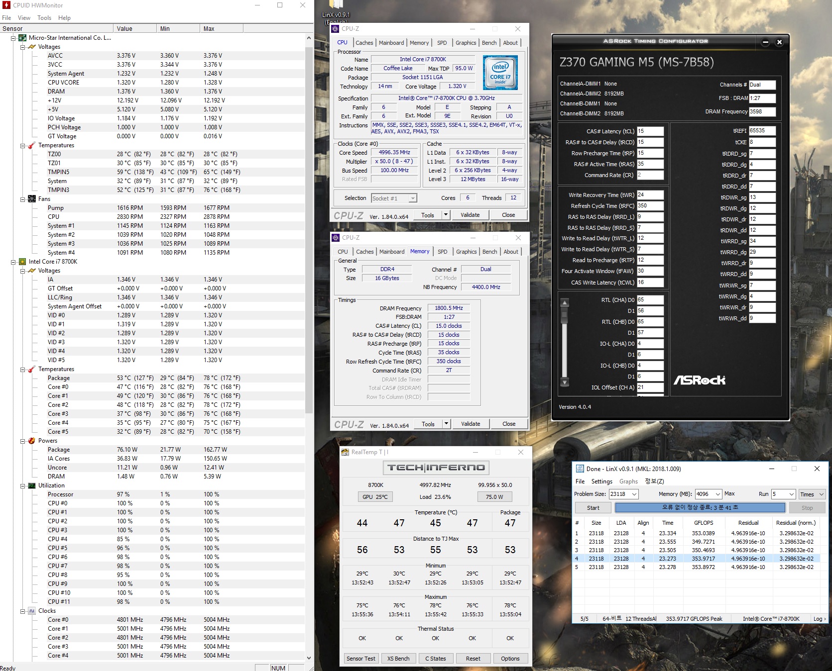Close the ASRock Timing Configurator window

(x=780, y=42)
